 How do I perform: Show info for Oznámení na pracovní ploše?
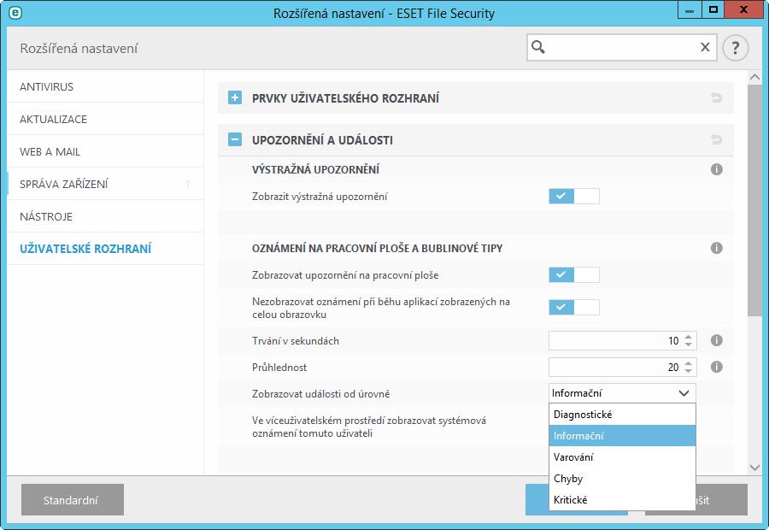pos(717,248)
